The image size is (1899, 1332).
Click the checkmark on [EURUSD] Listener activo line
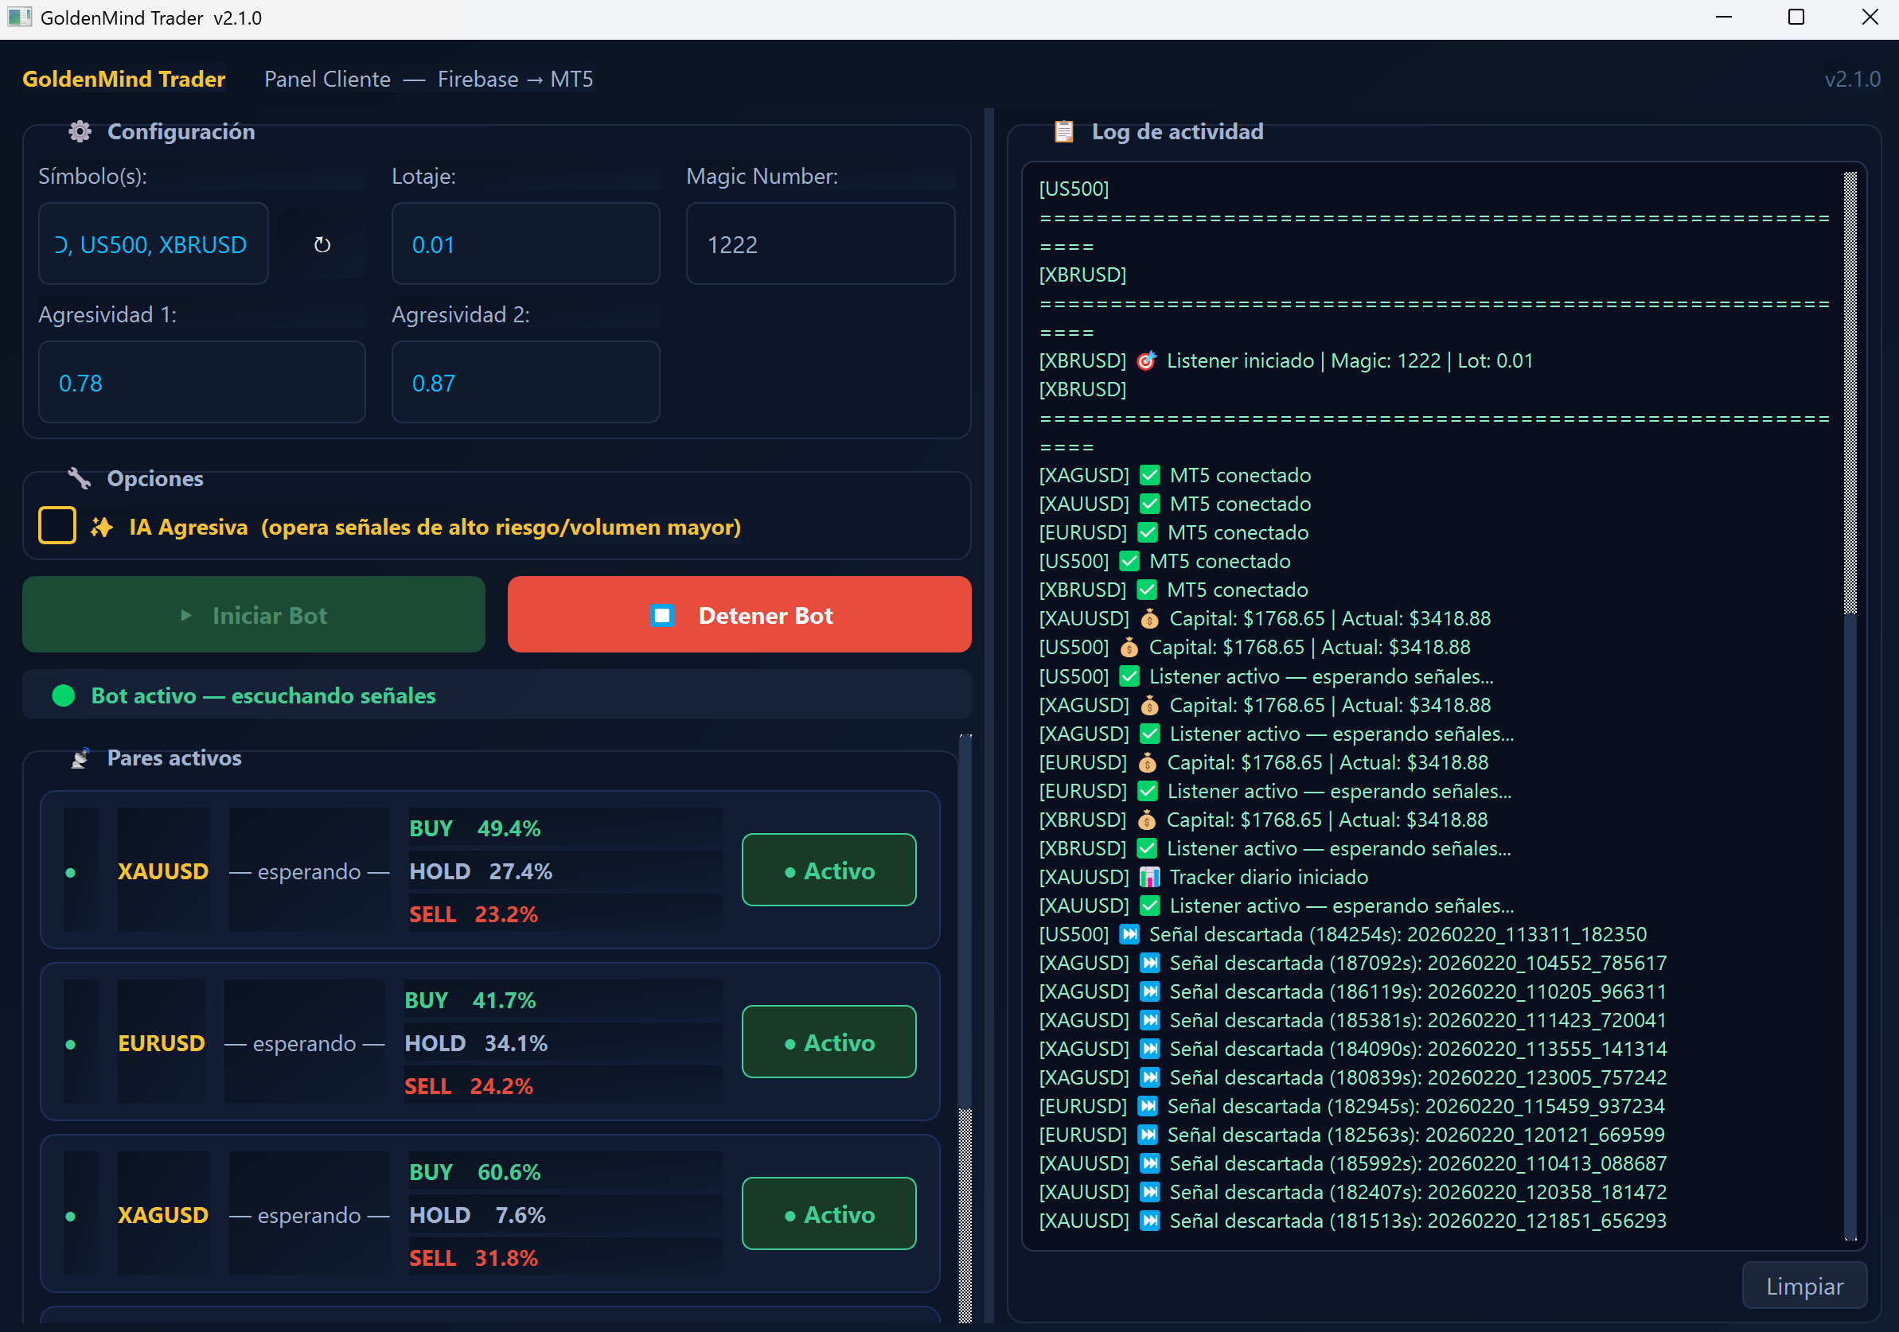pyautogui.click(x=1147, y=791)
